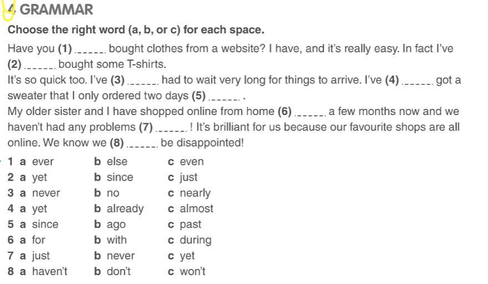Pick option c "just" for question 2
488x284 pixels.
coord(188,177)
